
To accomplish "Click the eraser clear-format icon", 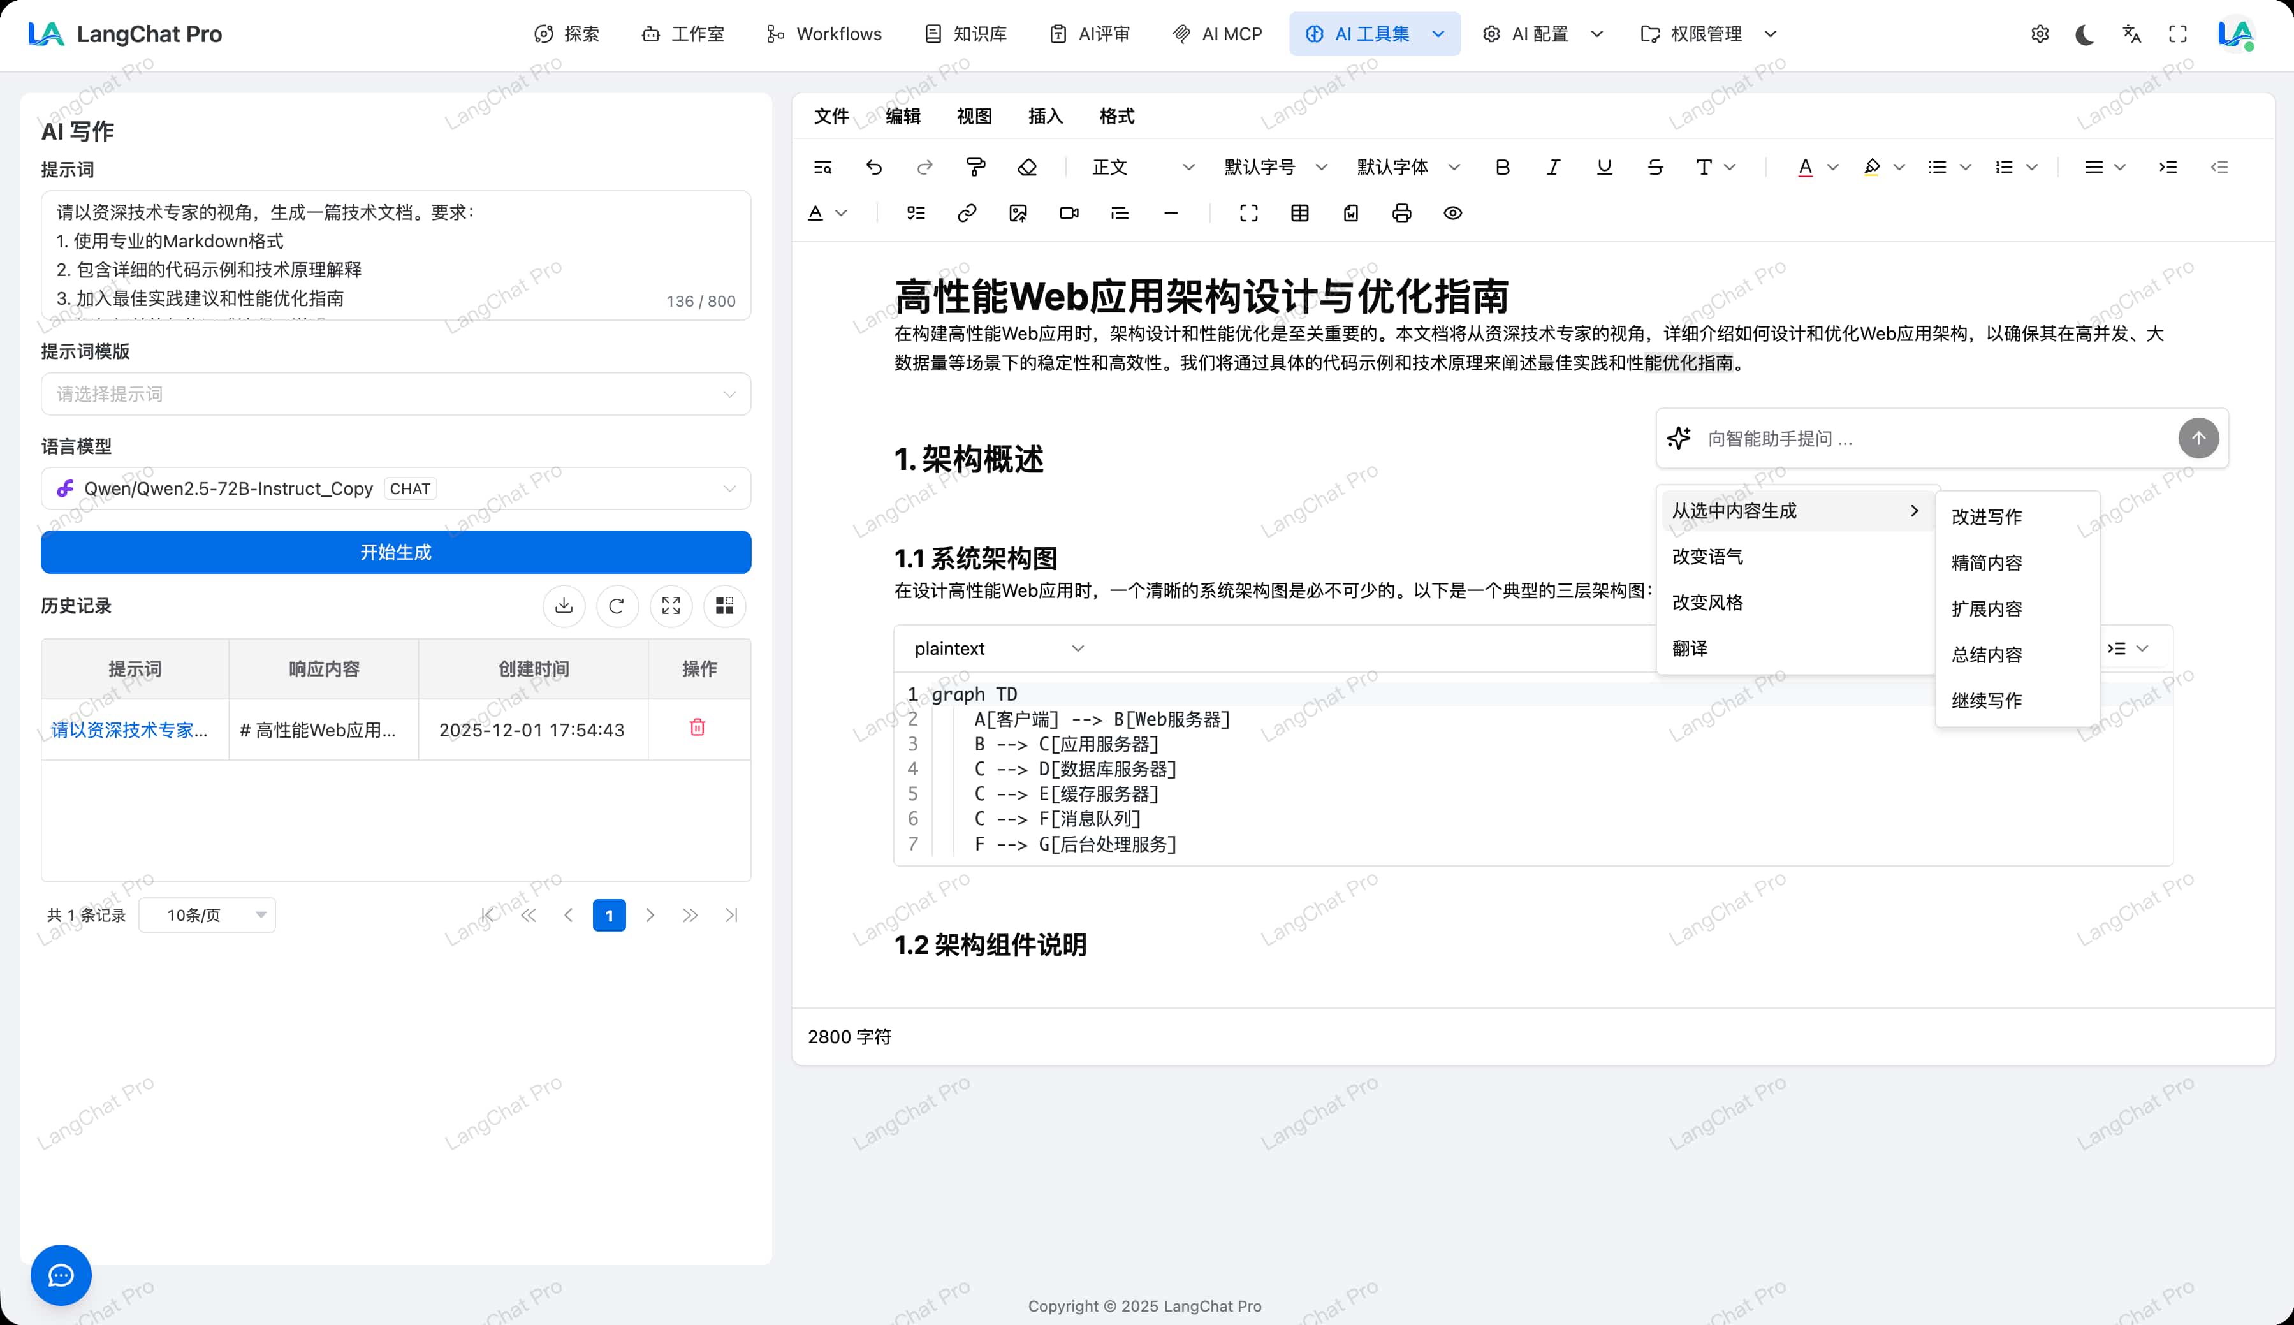I will click(1027, 168).
